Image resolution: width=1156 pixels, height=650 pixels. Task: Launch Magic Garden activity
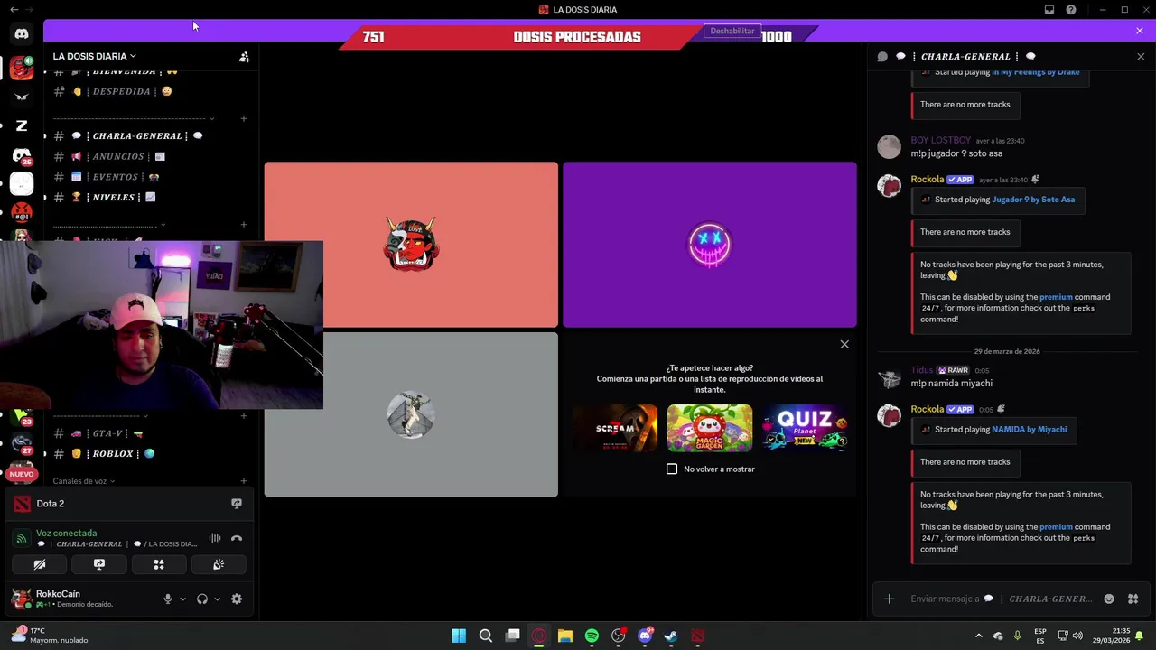(x=710, y=428)
